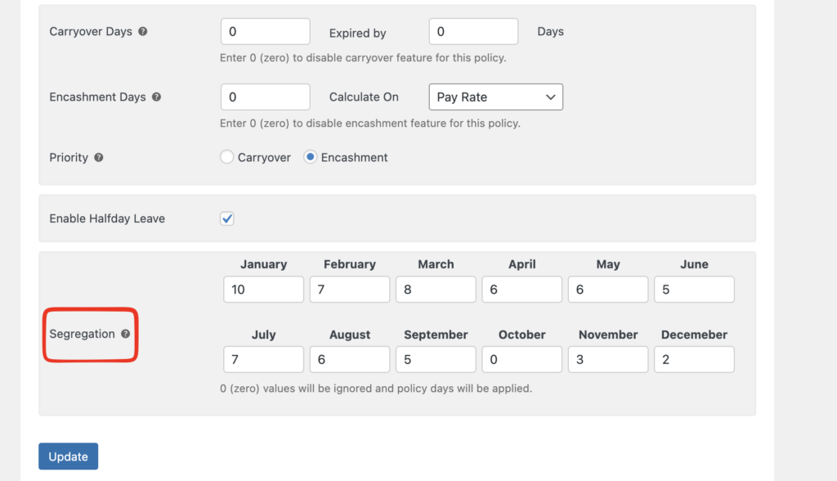Click the Priority help question mark icon
This screenshot has width=837, height=481.
tap(99, 157)
